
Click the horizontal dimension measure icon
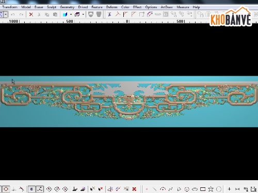pyautogui.click(x=237, y=189)
